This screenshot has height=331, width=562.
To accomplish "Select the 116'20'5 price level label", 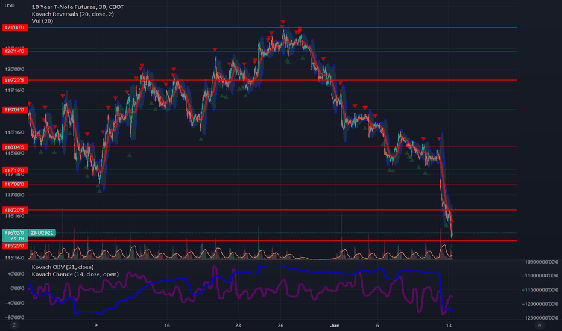I will click(15, 210).
